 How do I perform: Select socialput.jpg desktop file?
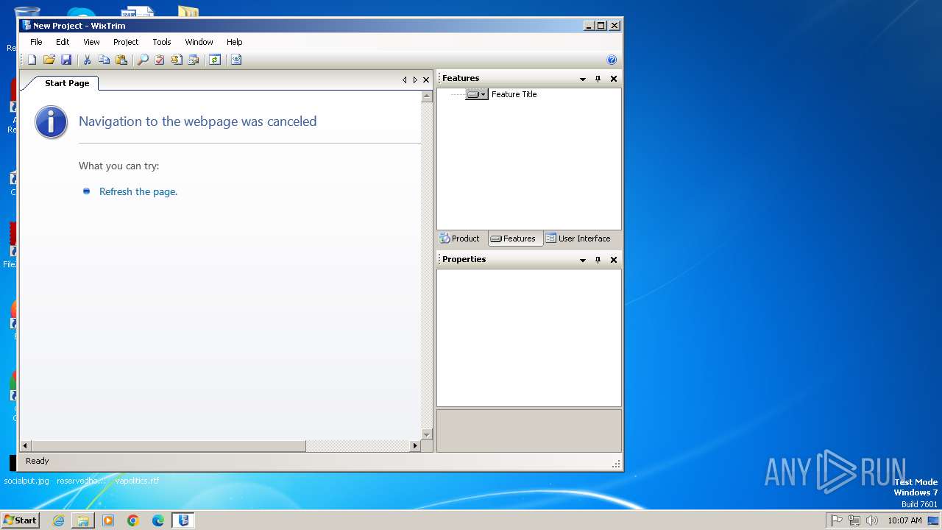pyautogui.click(x=26, y=481)
